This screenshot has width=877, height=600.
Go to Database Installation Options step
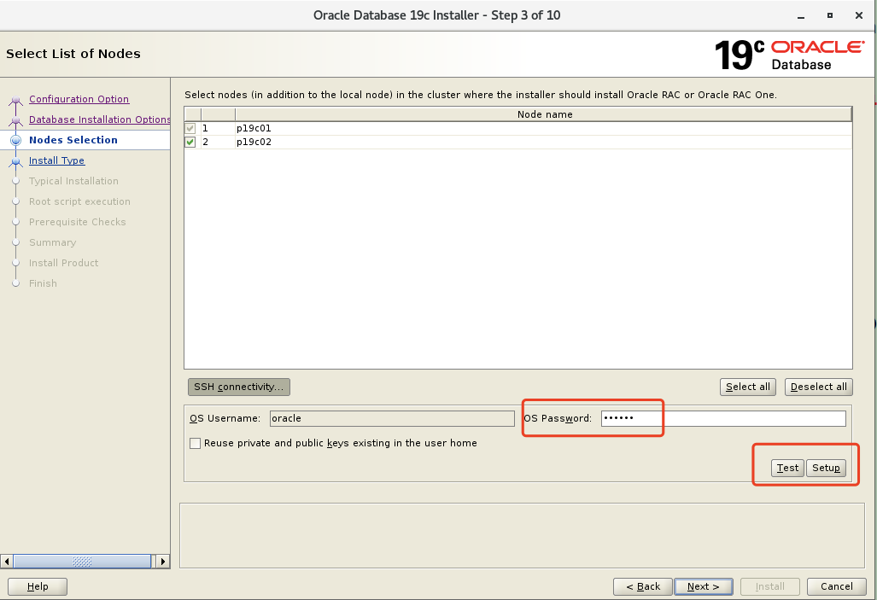100,119
